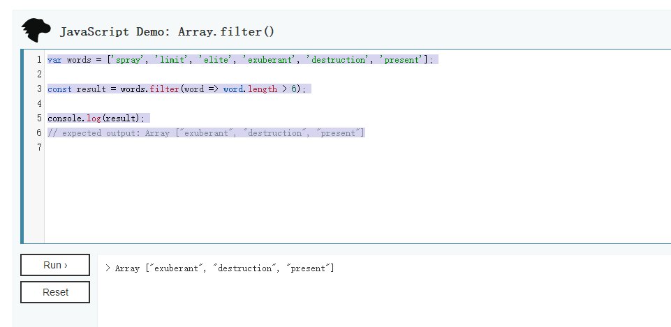Click the 'limit' string in the array
The height and width of the screenshot is (327, 671).
click(173, 60)
